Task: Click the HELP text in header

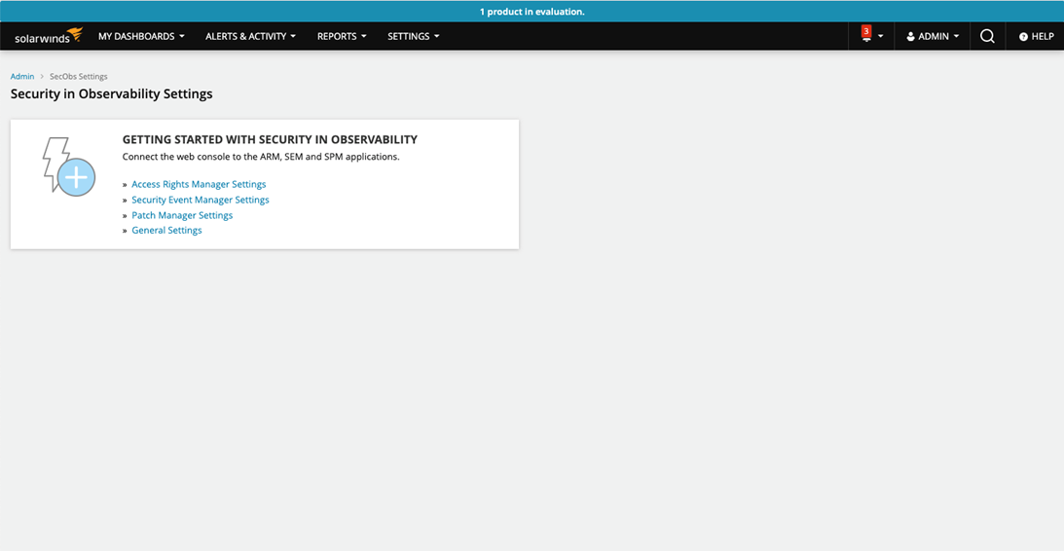Action: click(x=1043, y=37)
